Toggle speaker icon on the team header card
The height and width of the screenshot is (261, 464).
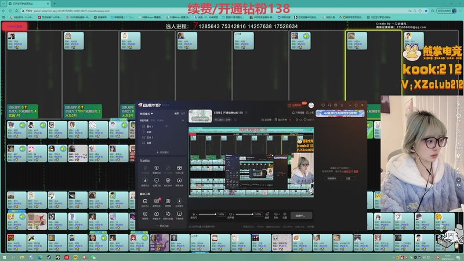(x=306, y=37)
